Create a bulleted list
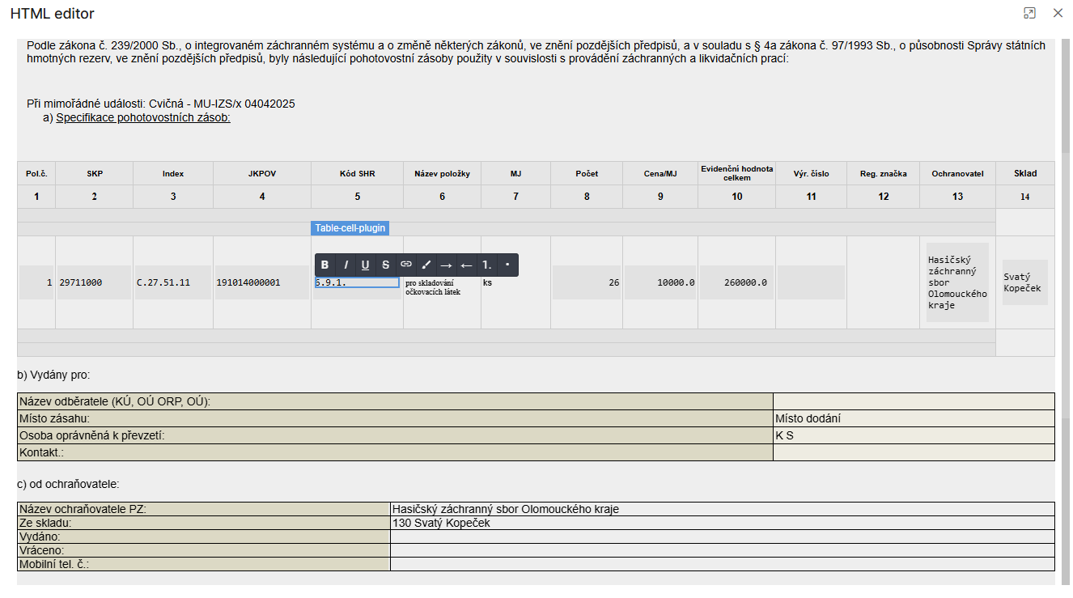Viewport: 1073px width, 598px height. point(507,265)
